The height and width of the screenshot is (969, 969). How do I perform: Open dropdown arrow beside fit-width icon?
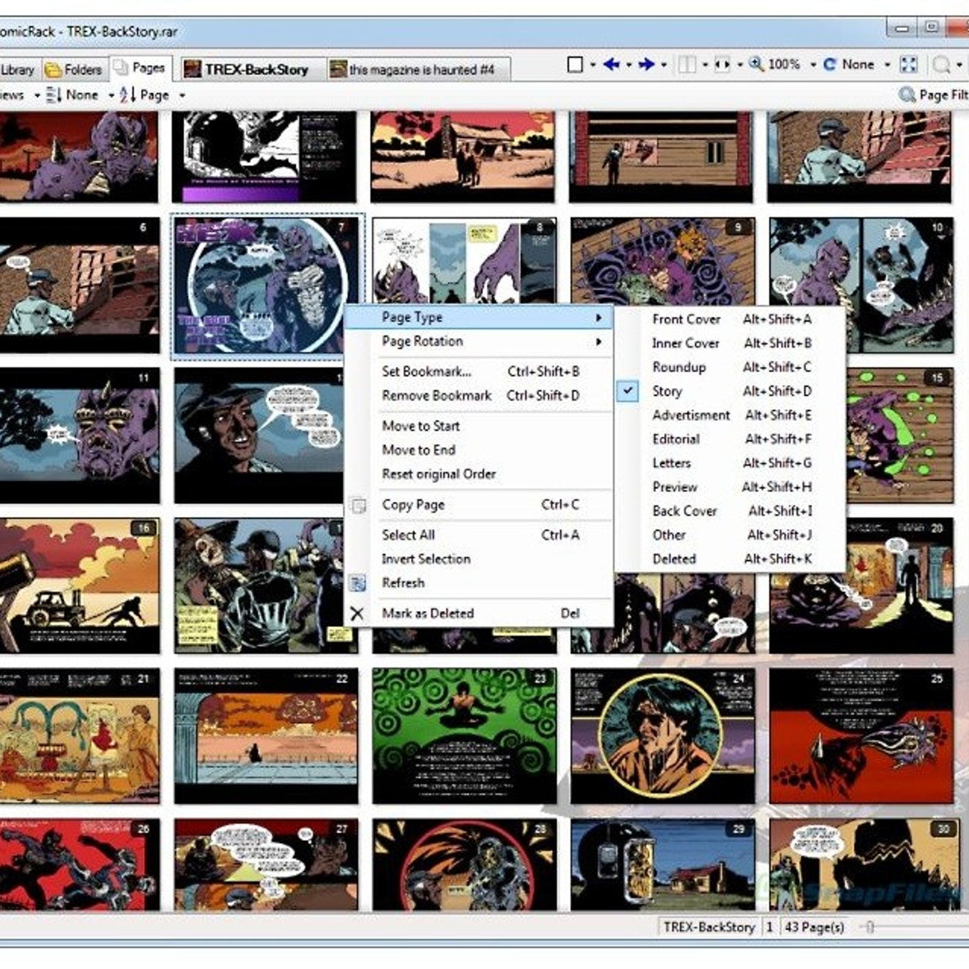pos(739,65)
